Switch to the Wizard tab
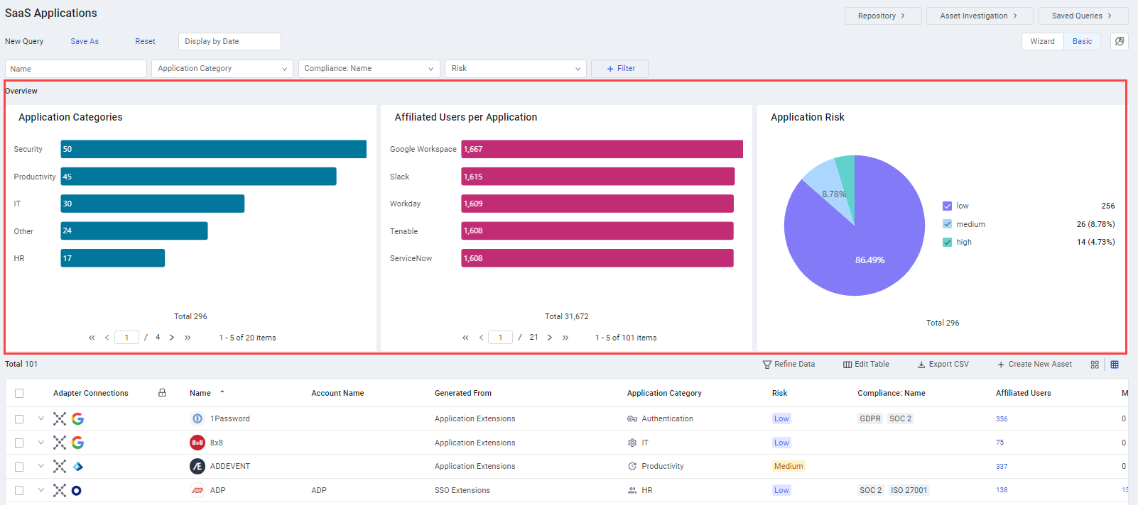 coord(1042,41)
